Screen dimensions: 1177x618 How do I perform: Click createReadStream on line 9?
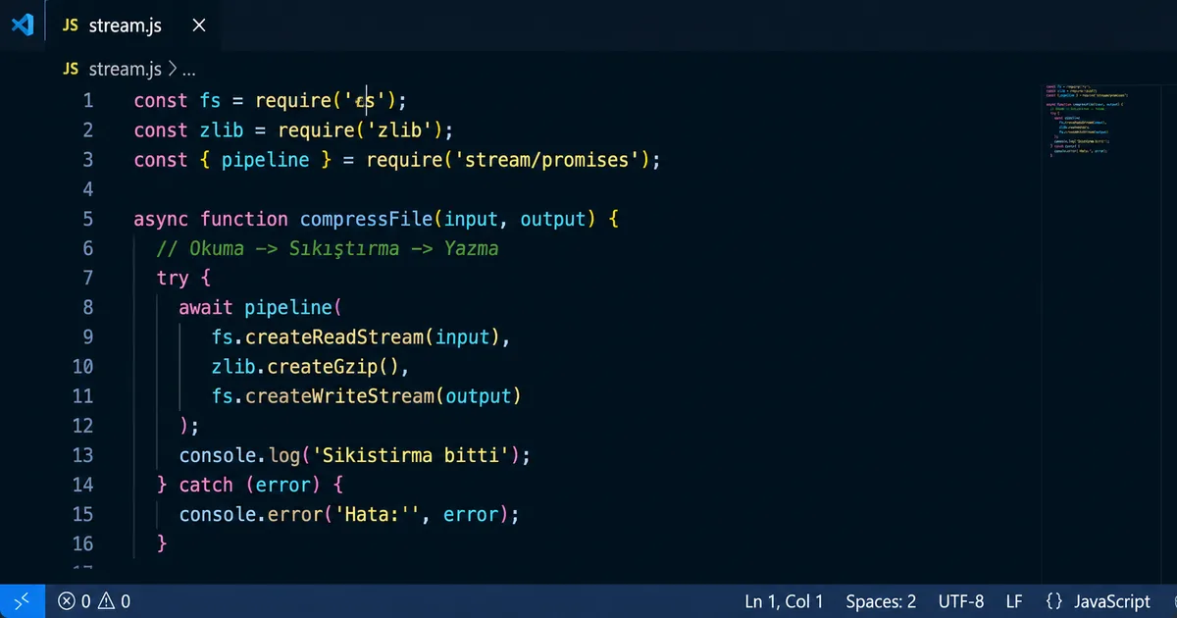(x=333, y=336)
